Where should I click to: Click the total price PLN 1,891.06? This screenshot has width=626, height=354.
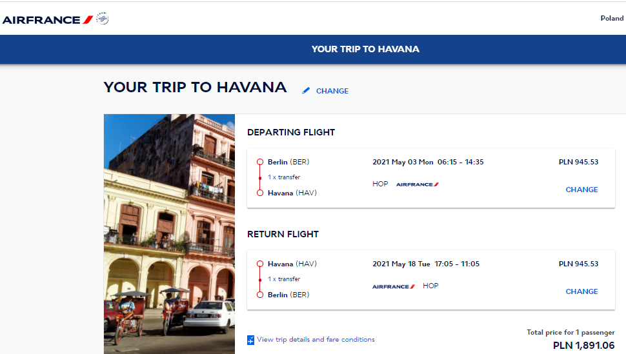pyautogui.click(x=583, y=345)
